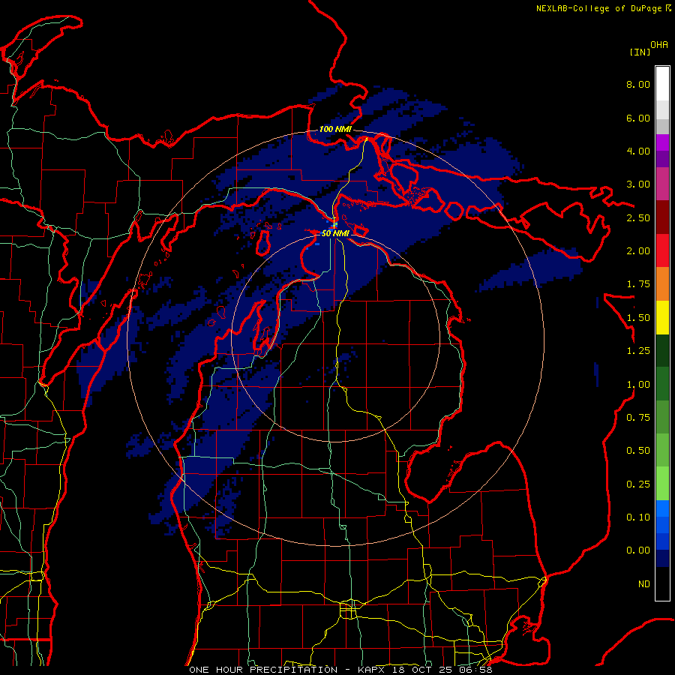675x675 pixels.
Task: Click the [IN] units label
Action: [x=640, y=52]
